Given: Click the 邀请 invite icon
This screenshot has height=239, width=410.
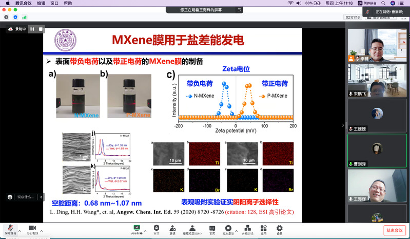Looking at the screenshot, I should click(172, 228).
